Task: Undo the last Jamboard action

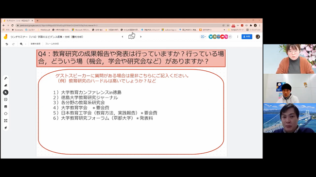Action: coord(7,44)
